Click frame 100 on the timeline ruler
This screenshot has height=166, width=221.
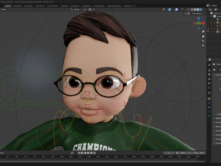tap(62, 157)
